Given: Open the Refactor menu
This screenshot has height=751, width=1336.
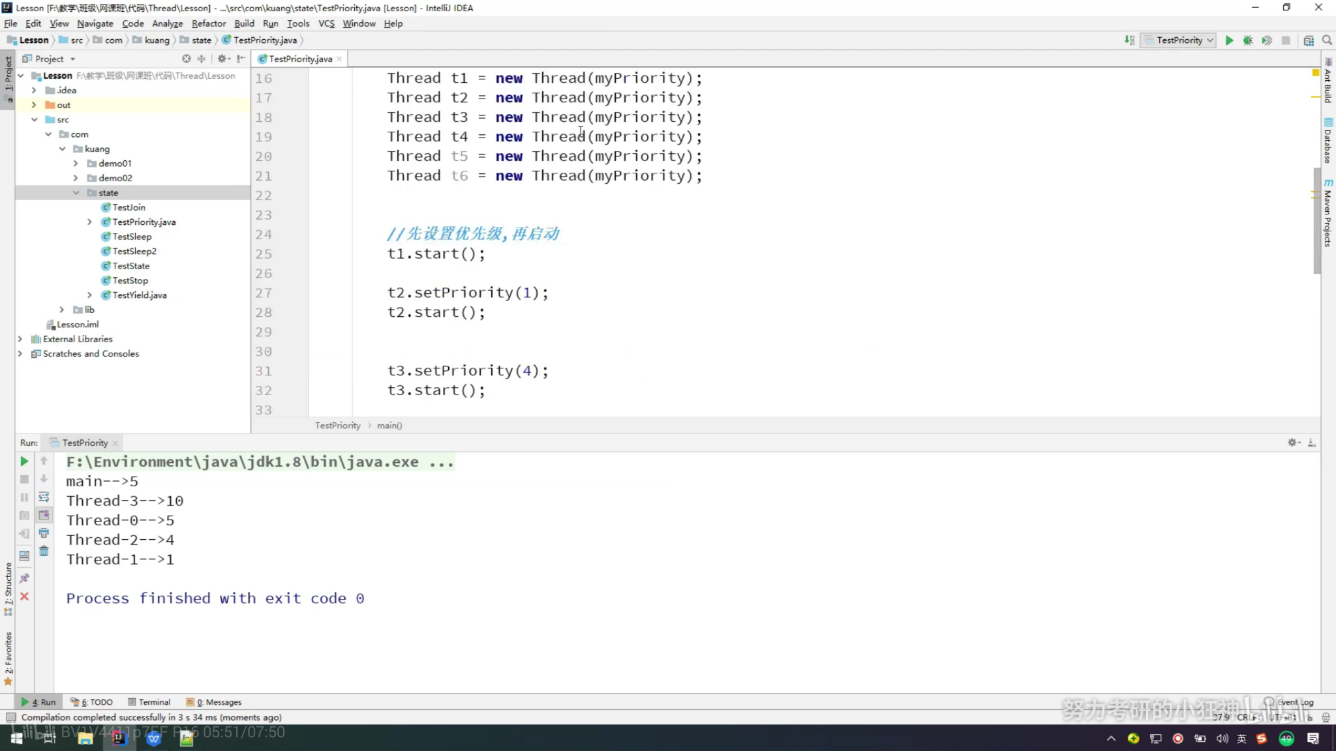Looking at the screenshot, I should pos(209,23).
